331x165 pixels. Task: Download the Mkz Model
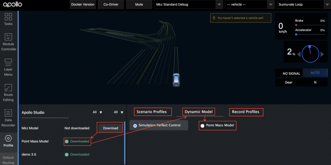click(110, 128)
